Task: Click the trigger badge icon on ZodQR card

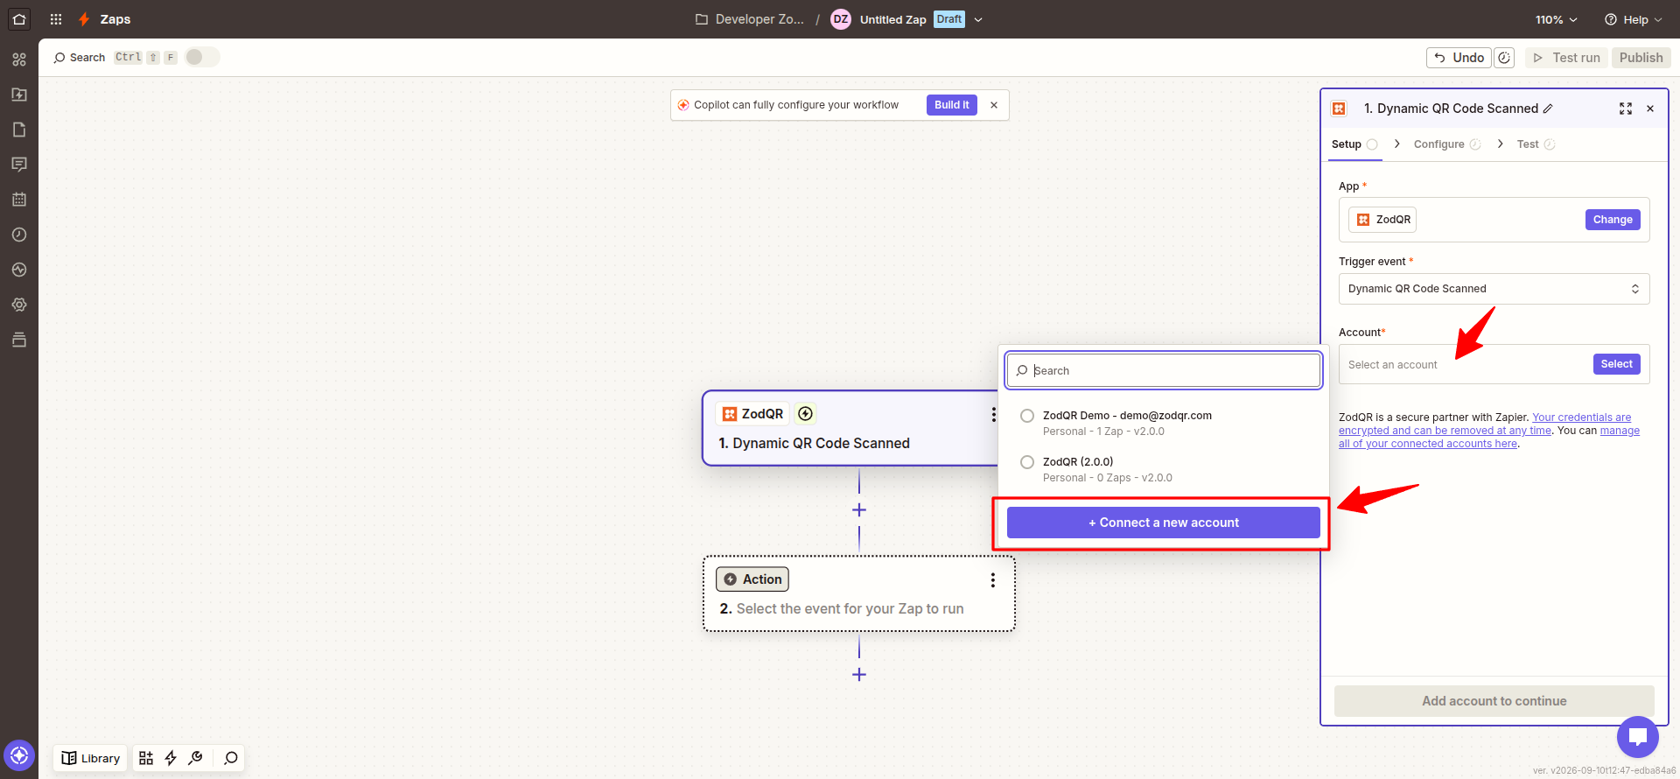Action: click(x=806, y=413)
